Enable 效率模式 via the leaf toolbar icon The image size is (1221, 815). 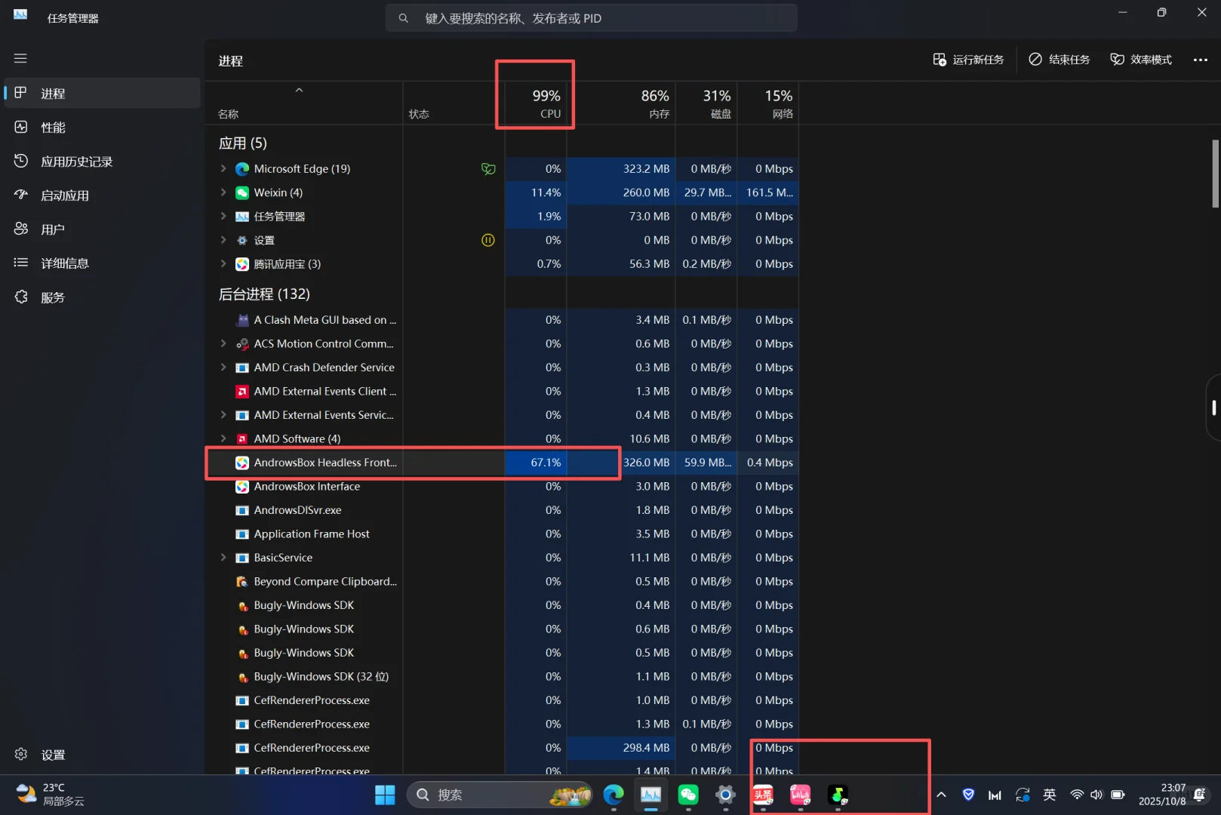click(x=1140, y=59)
